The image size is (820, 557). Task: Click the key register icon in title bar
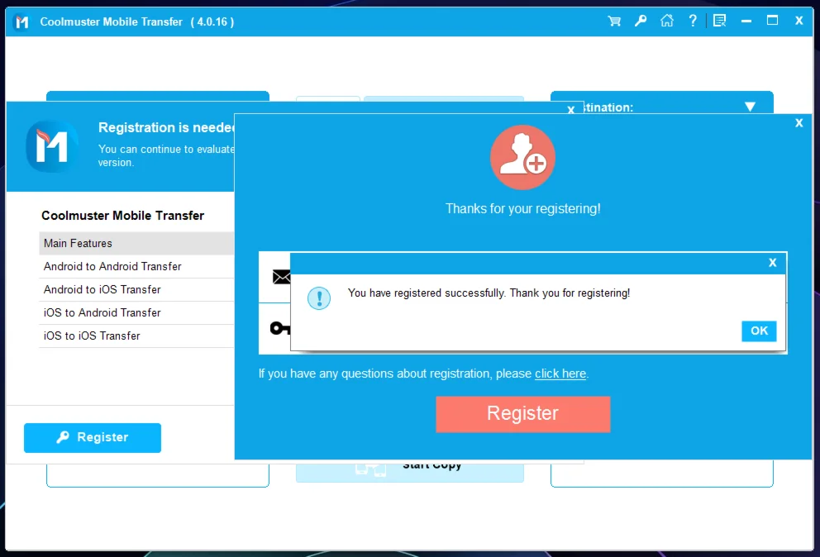pyautogui.click(x=641, y=21)
